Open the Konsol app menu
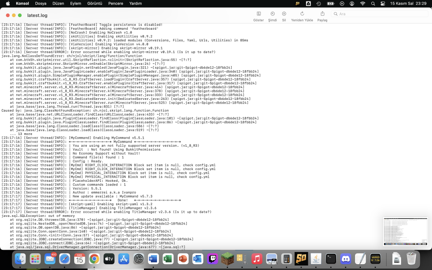 tap(22, 4)
